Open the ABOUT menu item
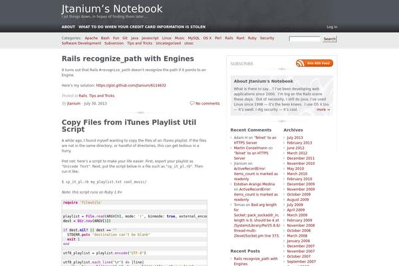 pos(68,27)
